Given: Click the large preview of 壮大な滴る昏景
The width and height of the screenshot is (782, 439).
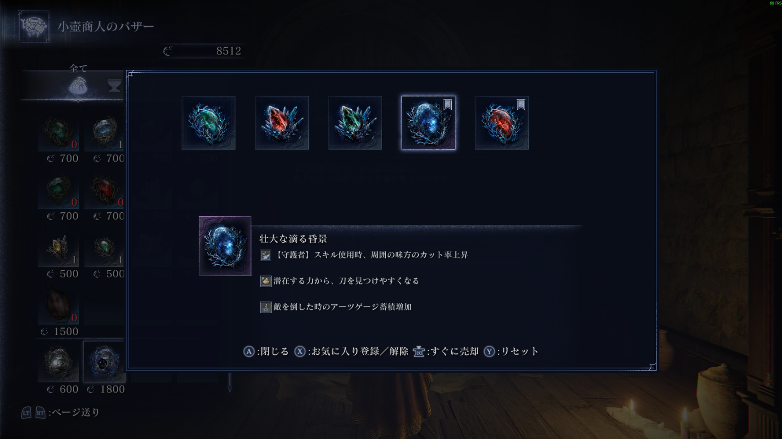Looking at the screenshot, I should pyautogui.click(x=225, y=246).
